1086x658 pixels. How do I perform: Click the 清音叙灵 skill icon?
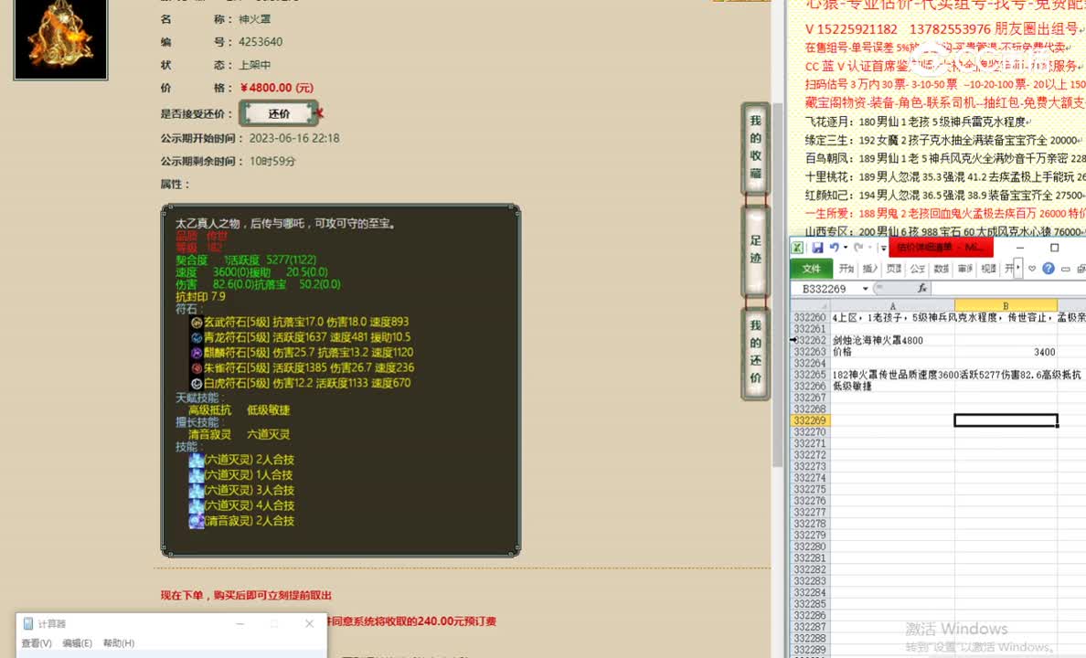click(x=197, y=521)
